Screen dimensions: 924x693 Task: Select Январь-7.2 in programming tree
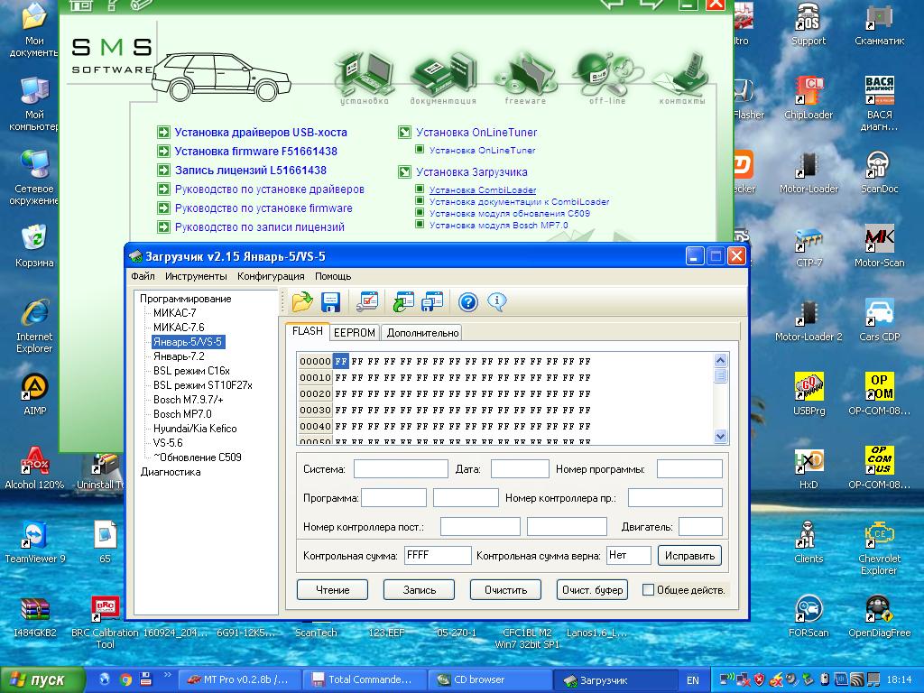[x=179, y=356]
